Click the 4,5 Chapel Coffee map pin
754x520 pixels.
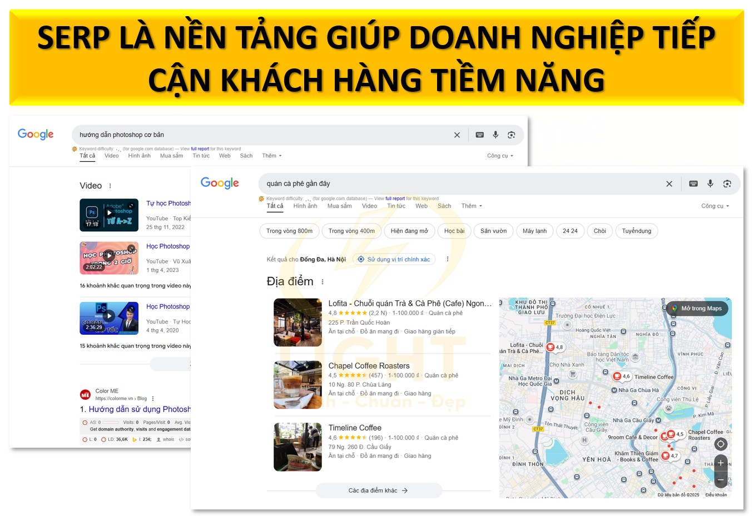pyautogui.click(x=671, y=434)
